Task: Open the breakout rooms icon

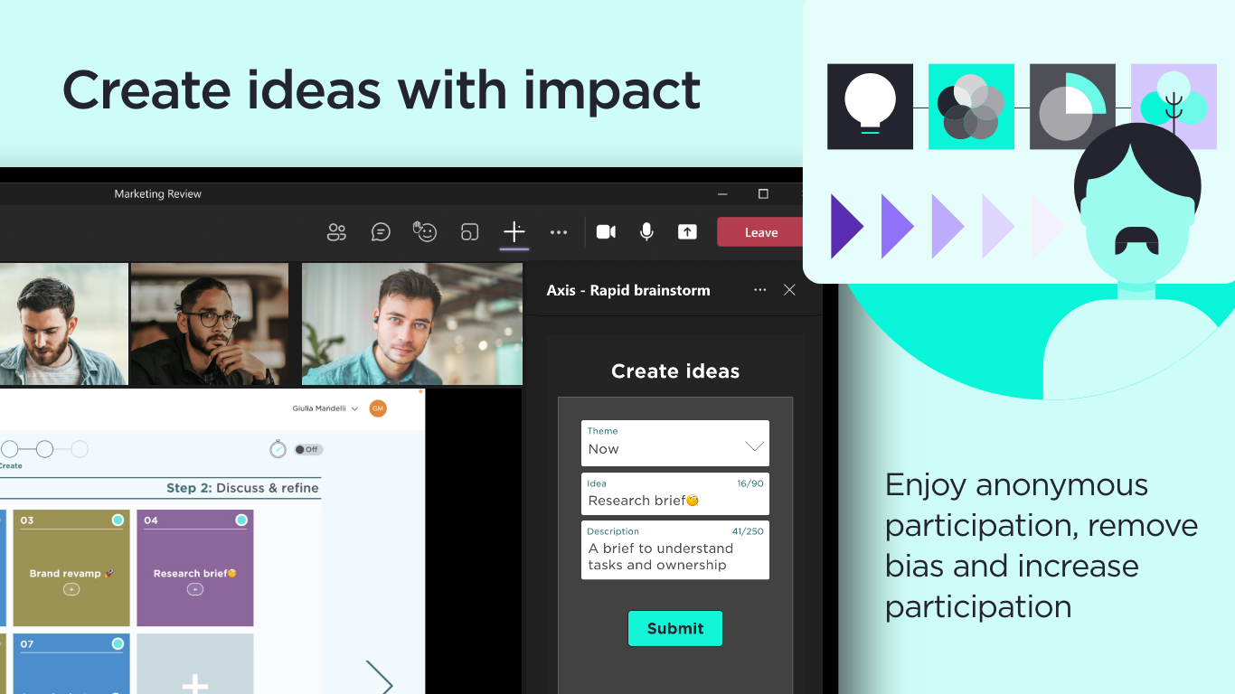Action: click(469, 232)
